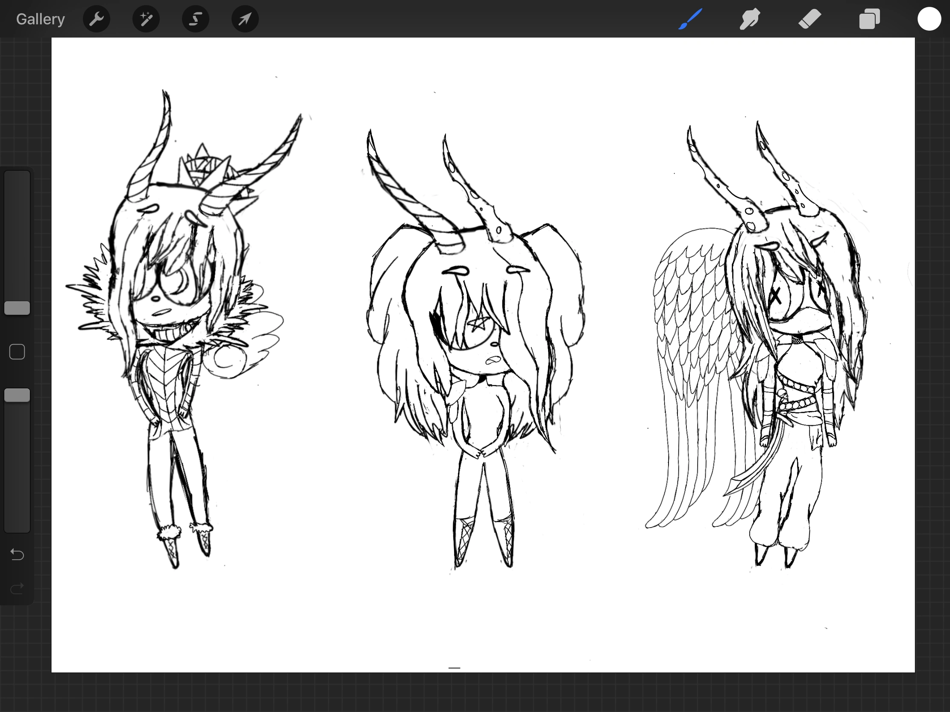Select the Brush tool
The width and height of the screenshot is (950, 712).
[x=690, y=19]
